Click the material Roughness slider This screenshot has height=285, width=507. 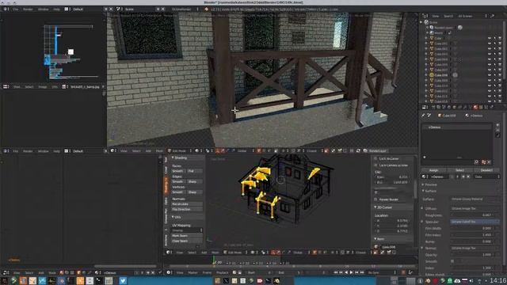[x=475, y=215]
